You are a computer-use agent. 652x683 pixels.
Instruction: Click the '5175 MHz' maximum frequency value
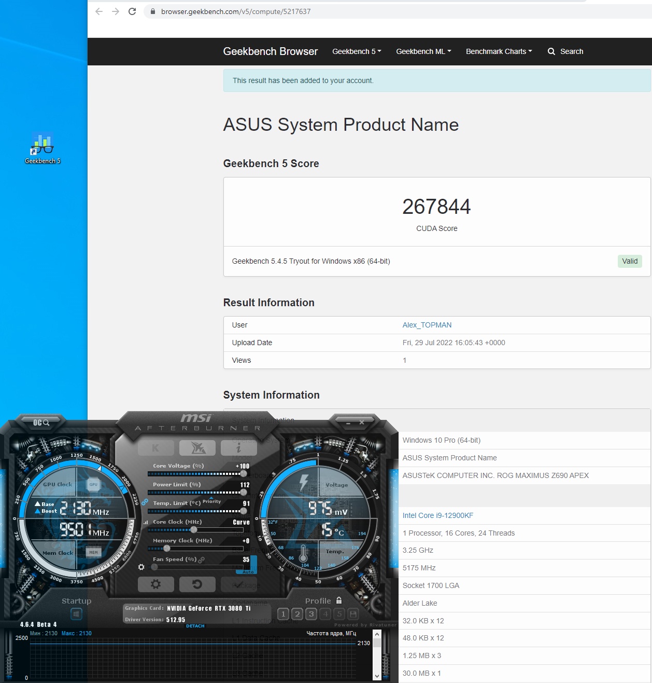419,568
